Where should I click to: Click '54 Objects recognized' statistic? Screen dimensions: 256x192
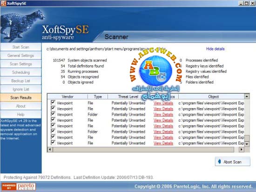coord(80,77)
